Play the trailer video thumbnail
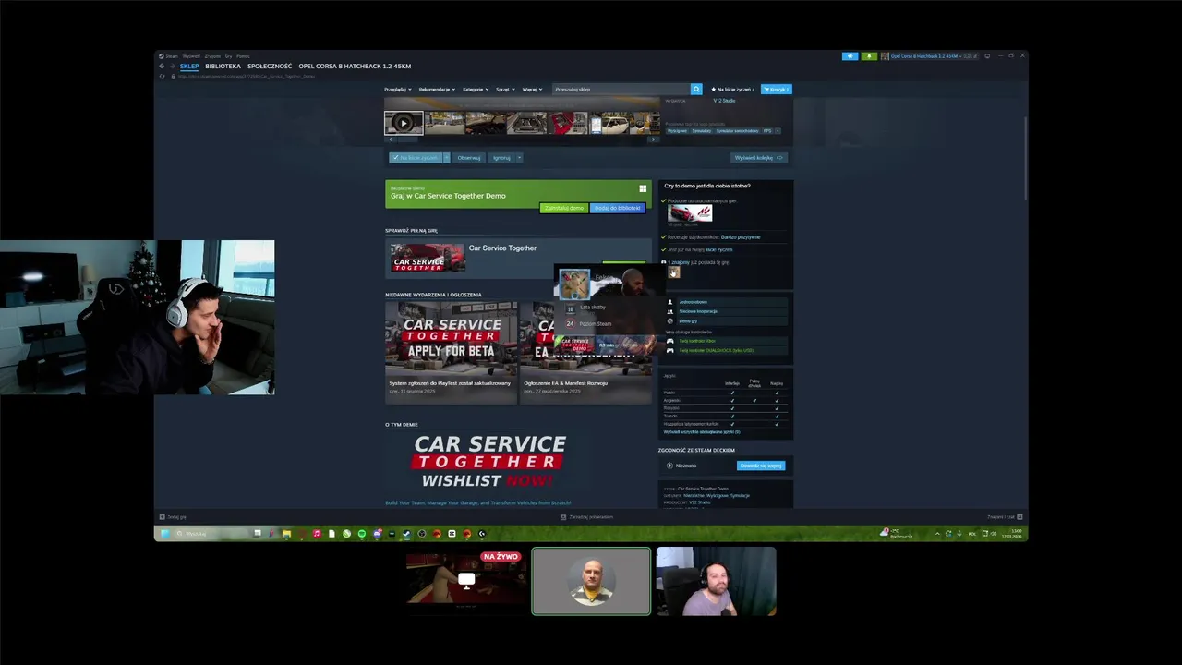The image size is (1182, 665). [404, 123]
